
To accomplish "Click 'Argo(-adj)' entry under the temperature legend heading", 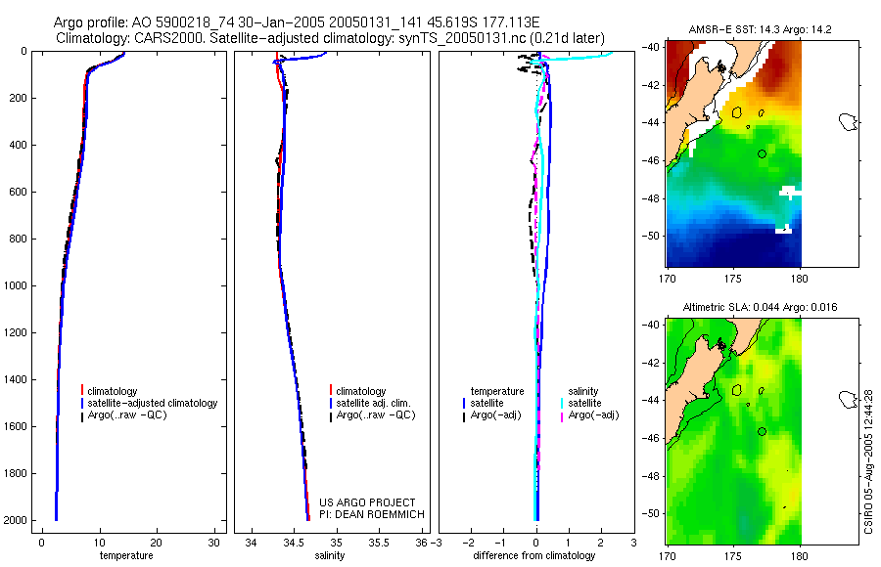I will 495,414.
